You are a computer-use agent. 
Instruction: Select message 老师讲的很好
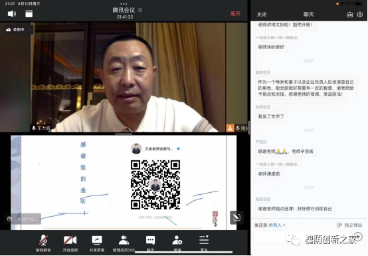271,47
